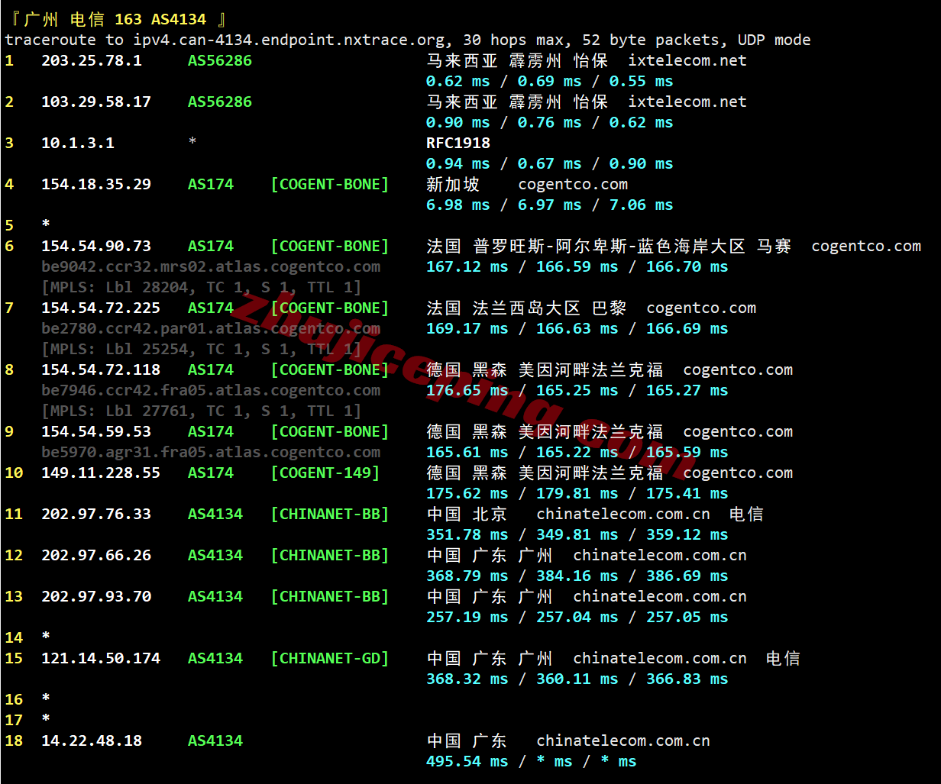Click chinatelecom.com.cn hostname on hop 13
The width and height of the screenshot is (941, 784).
pos(660,596)
